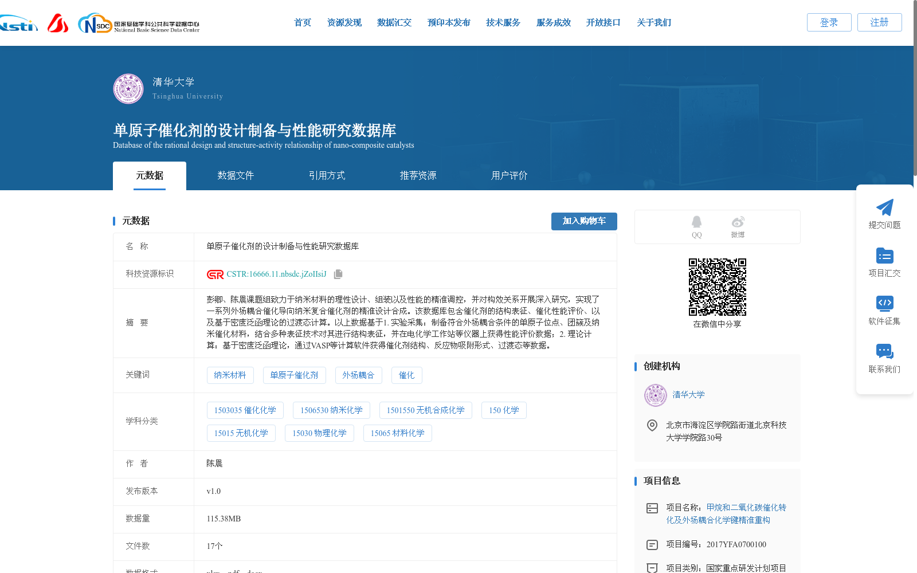Click the 外场耦合 keyword tag
Screen dimensions: 917x573
coord(358,375)
